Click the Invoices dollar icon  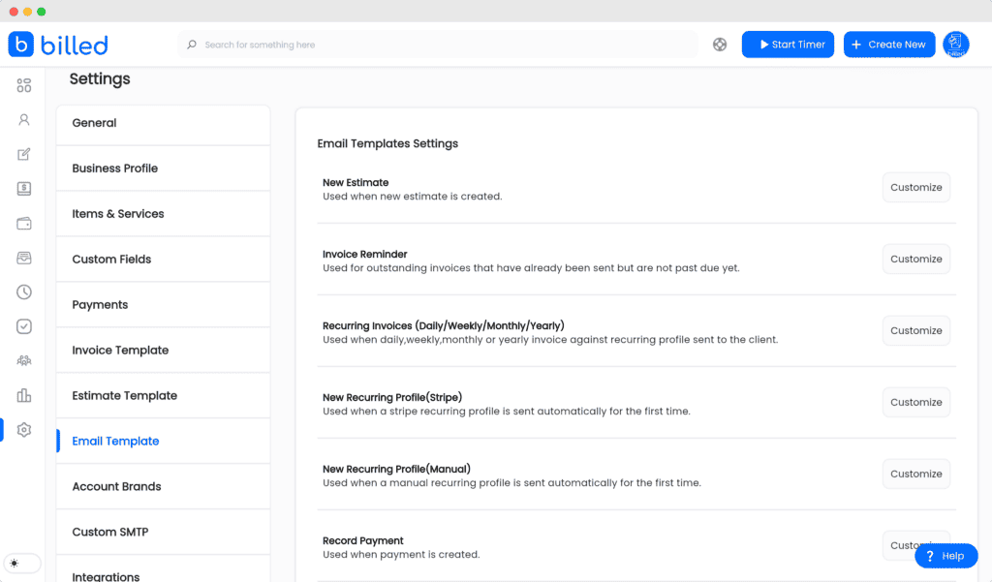(23, 188)
